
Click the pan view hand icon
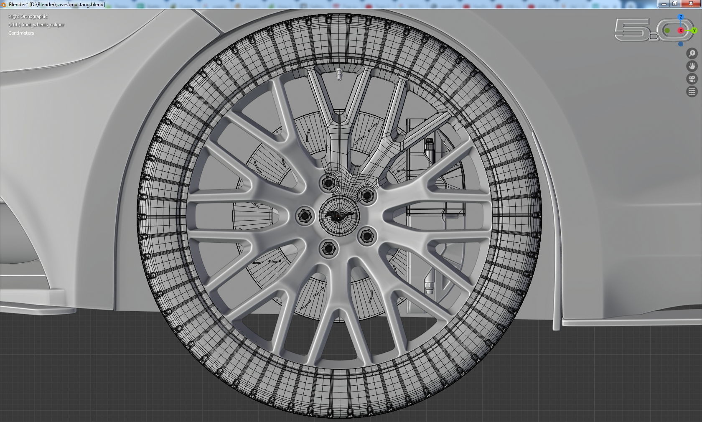tap(692, 66)
